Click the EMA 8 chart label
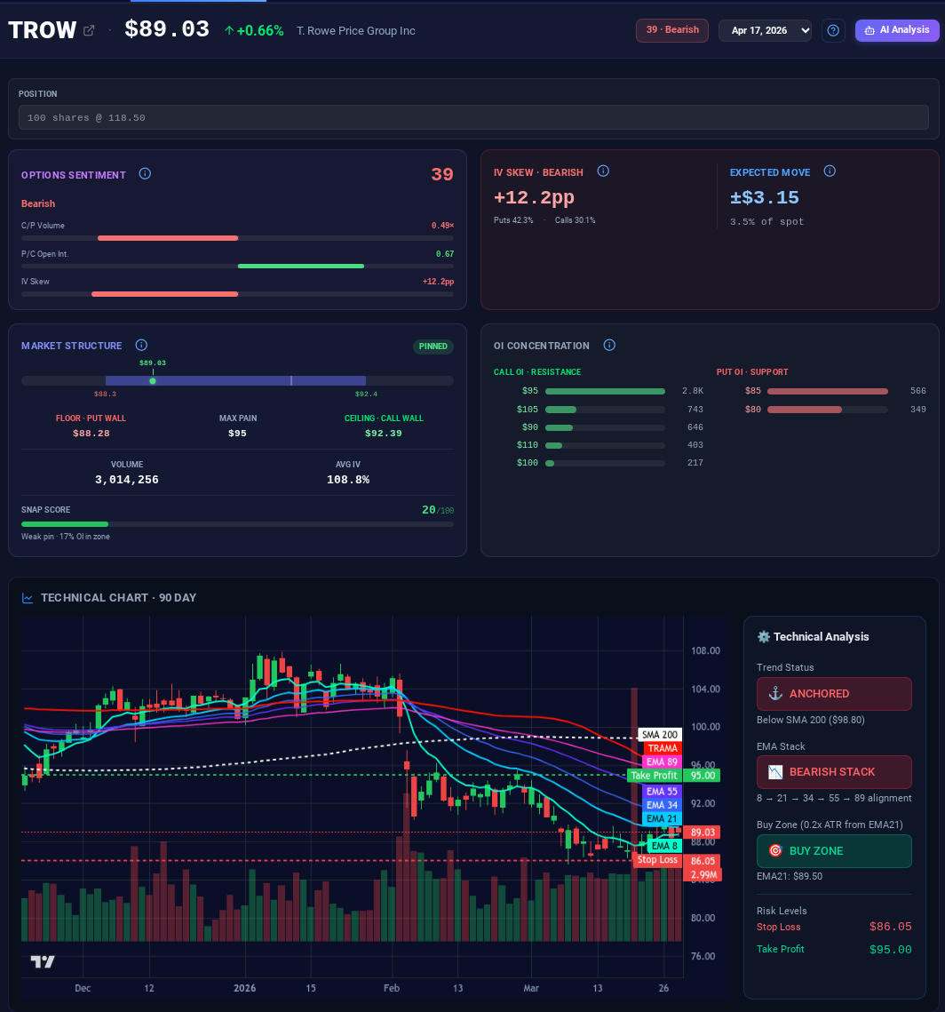The width and height of the screenshot is (945, 1012). click(664, 846)
